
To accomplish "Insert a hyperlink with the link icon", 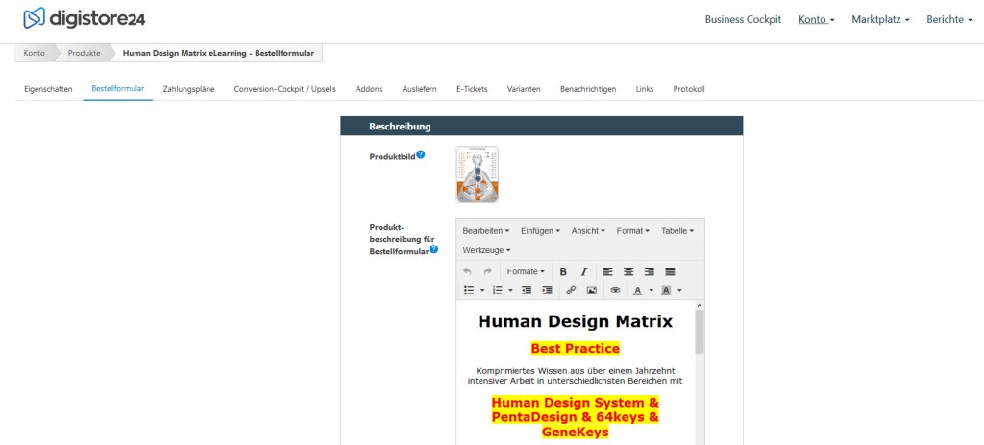I will click(571, 290).
